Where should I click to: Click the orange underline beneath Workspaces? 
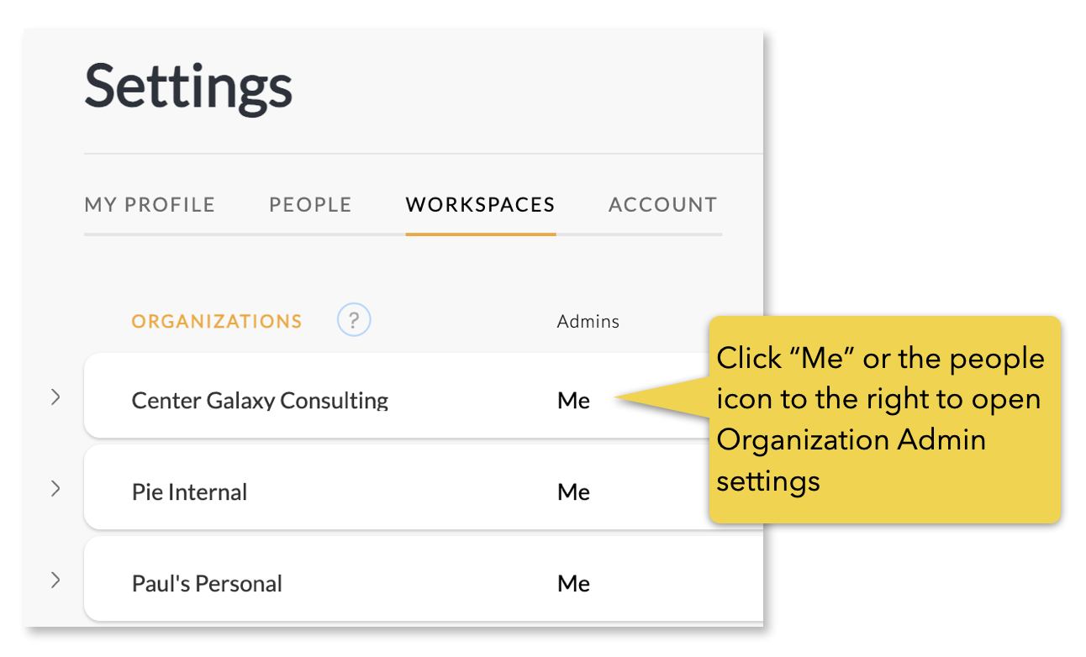pyautogui.click(x=480, y=233)
